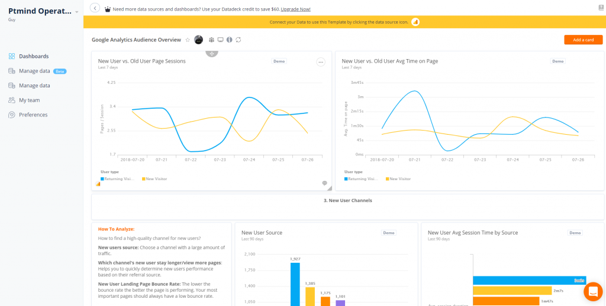Click the blue 1,927 bar in New User Source
The height and width of the screenshot is (306, 606).
(x=295, y=284)
